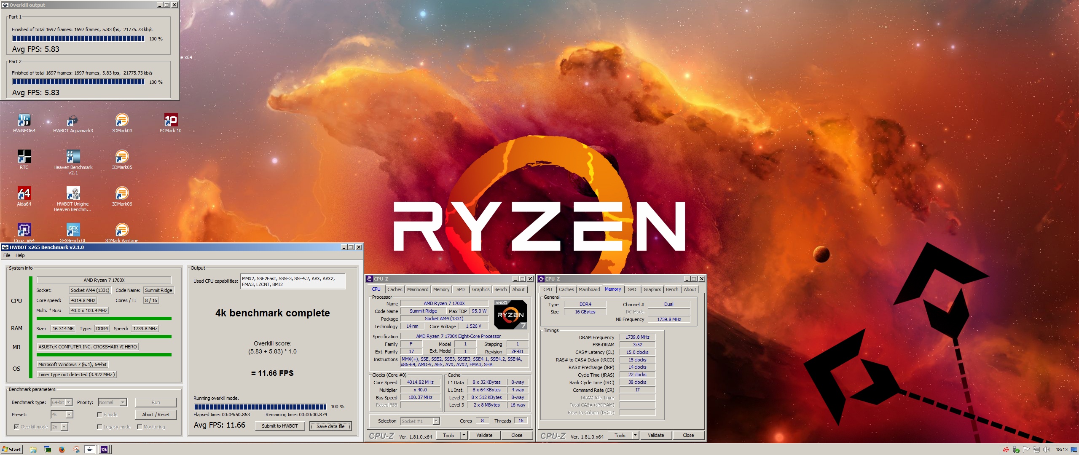
Task: Select the RTC desktop icon
Action: coord(24,160)
